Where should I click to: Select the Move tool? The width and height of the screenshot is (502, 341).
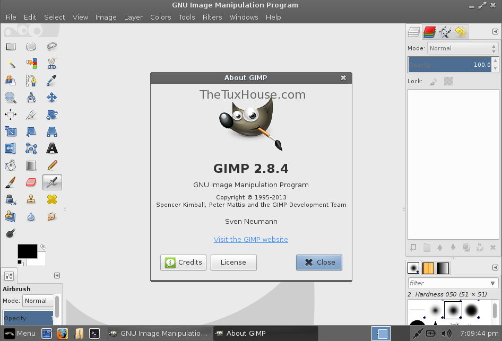[x=51, y=98]
